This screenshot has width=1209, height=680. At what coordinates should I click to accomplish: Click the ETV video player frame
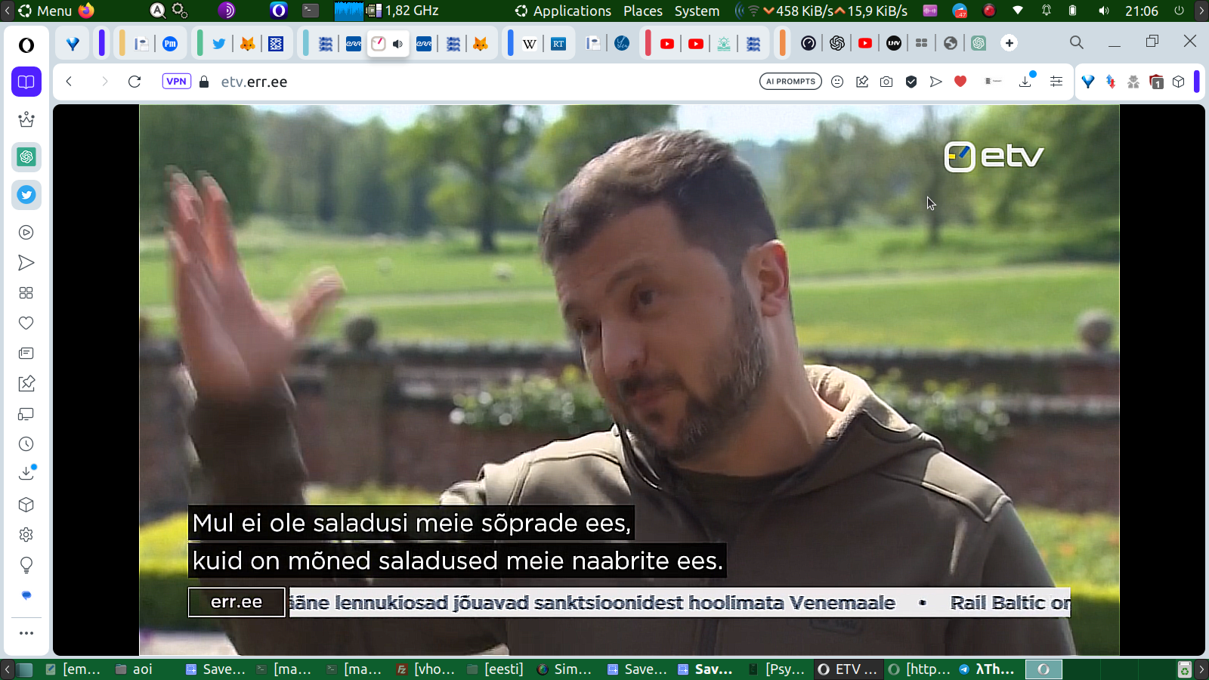coord(629,380)
